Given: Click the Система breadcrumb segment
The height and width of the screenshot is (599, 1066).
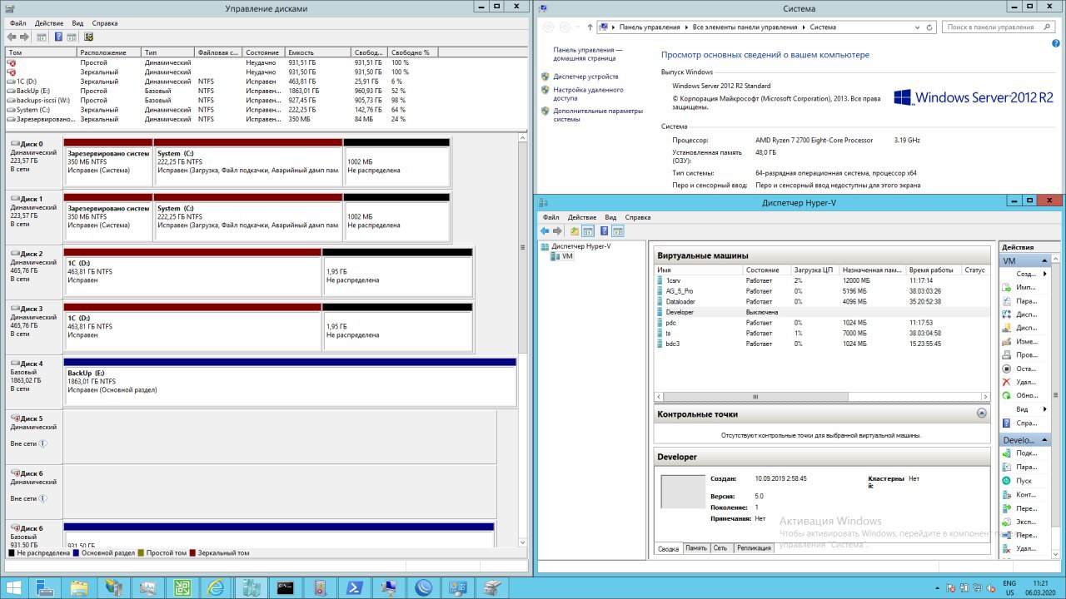Looking at the screenshot, I should (823, 27).
